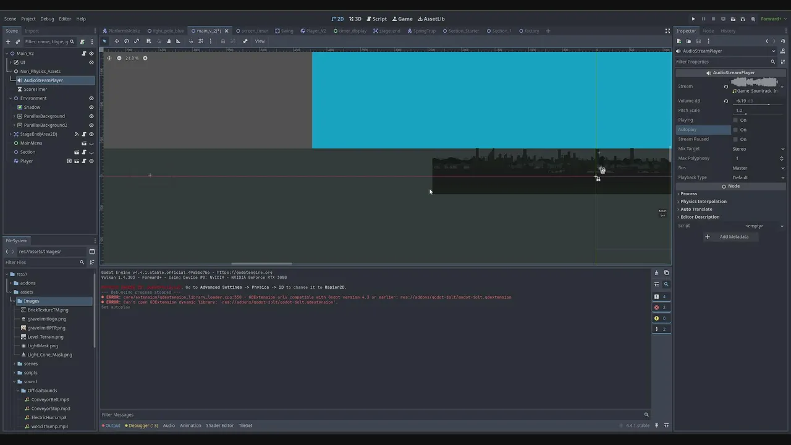The image size is (791, 445).
Task: Instantiate child scene link icon
Action: tap(18, 41)
